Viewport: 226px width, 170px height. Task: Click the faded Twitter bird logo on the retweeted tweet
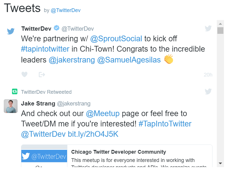(208, 91)
